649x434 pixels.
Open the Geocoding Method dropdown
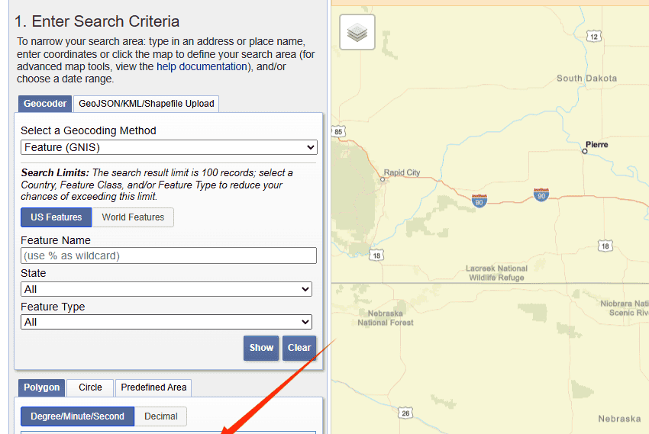169,147
